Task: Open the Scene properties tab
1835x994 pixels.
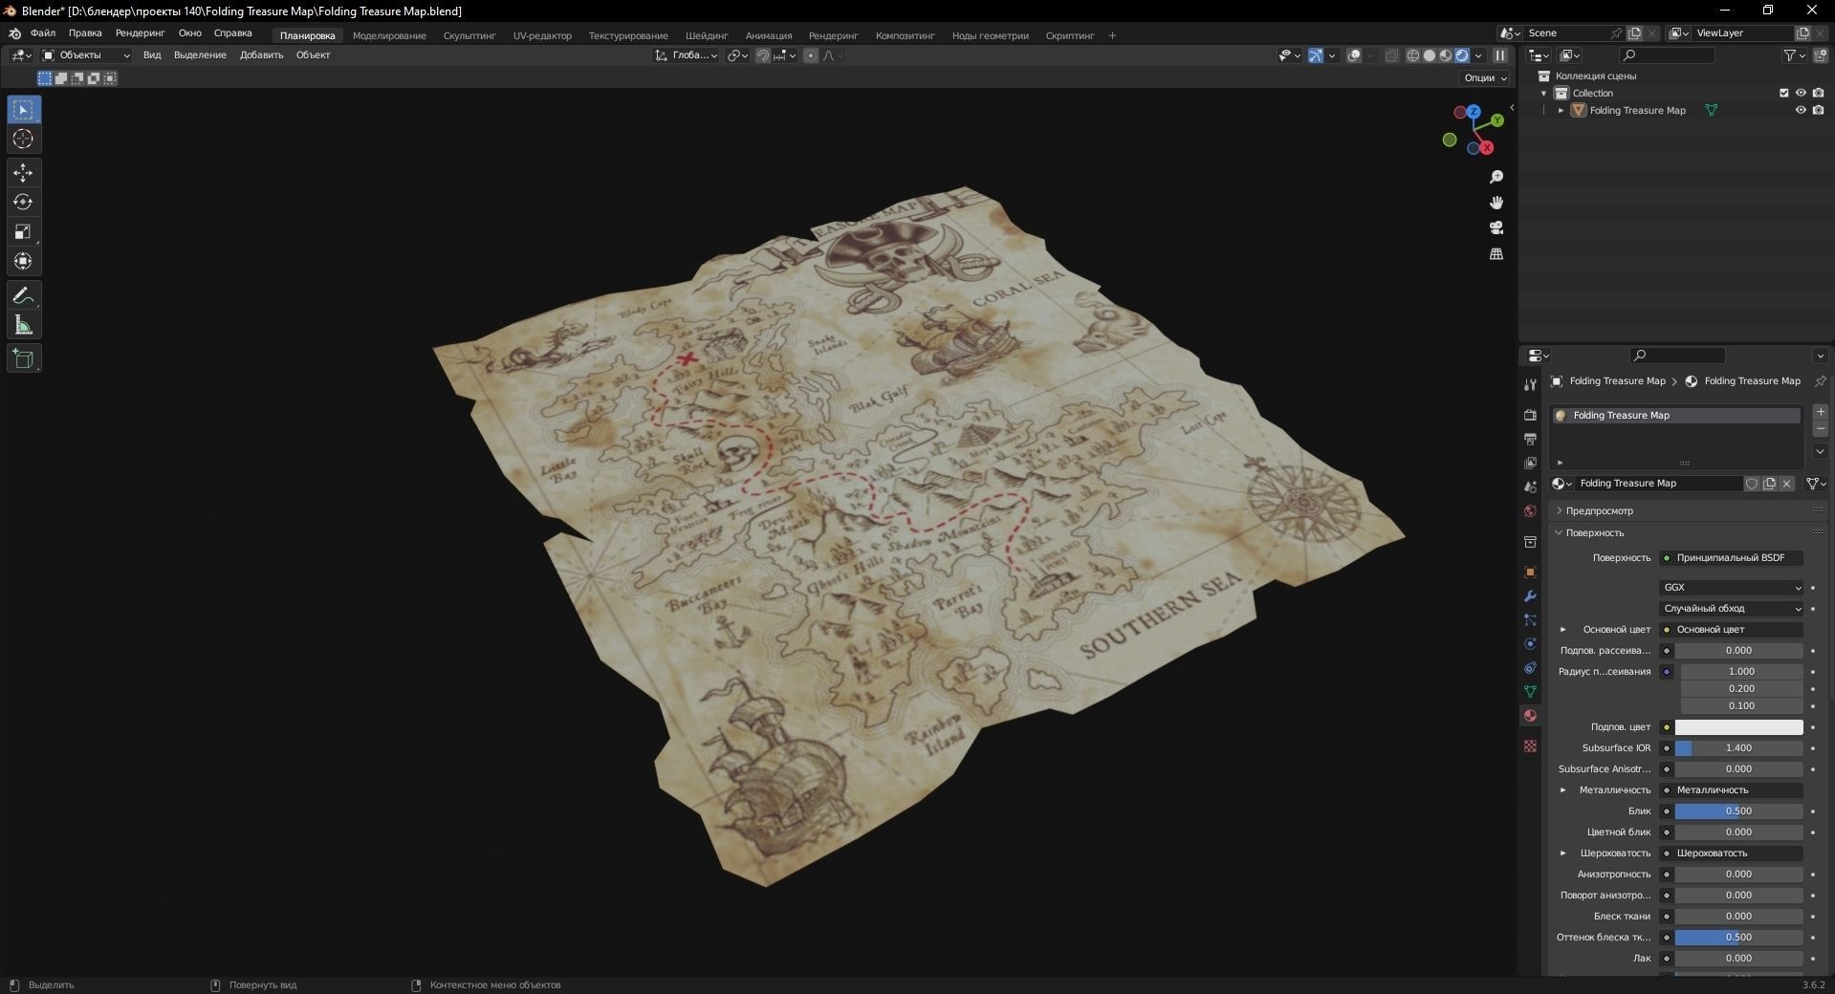Action: 1530,487
